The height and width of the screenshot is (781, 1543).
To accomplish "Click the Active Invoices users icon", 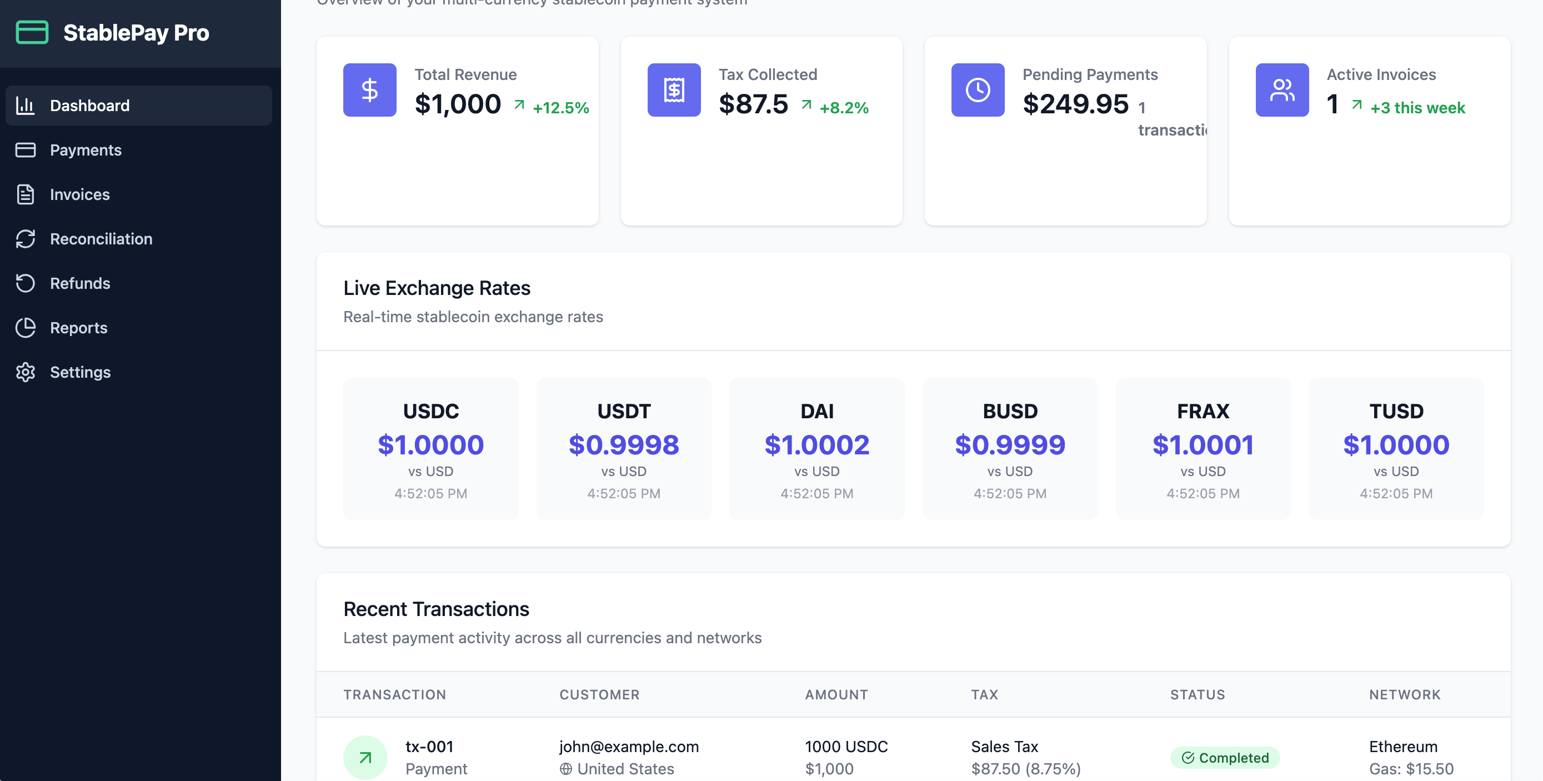I will point(1282,90).
